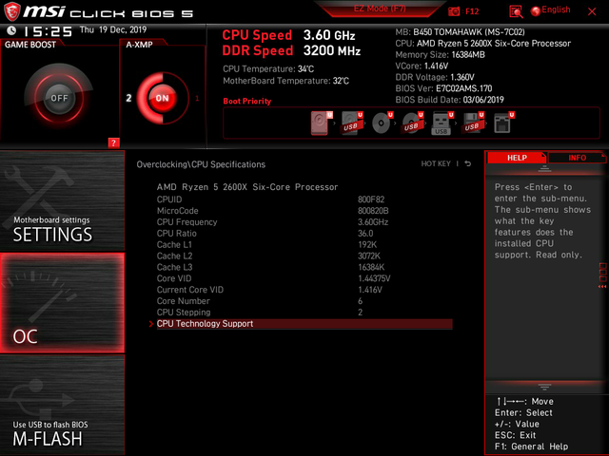609x456 pixels.
Task: Open the Game Boost question mark help
Action: (113, 142)
